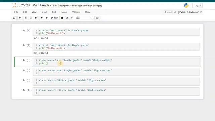The height and width of the screenshot is (121, 215).
Task: Click the (unsaved changes) status text
Action: coord(93,6)
